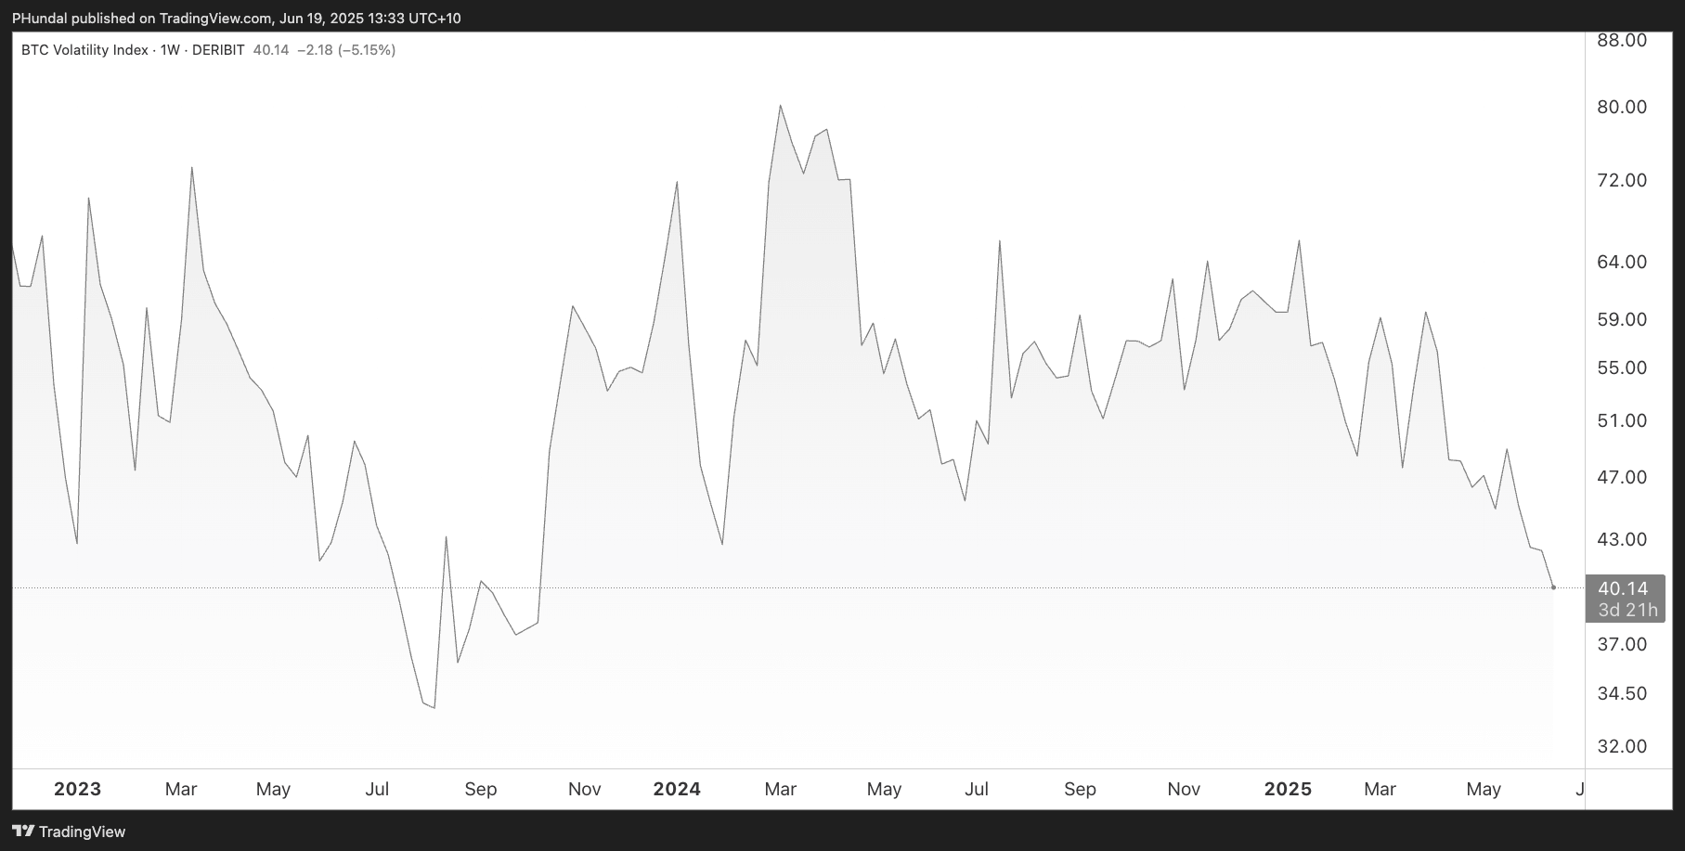Click the current price label 40.14 on axis
Screen dimensions: 1685x851
coord(1624,588)
